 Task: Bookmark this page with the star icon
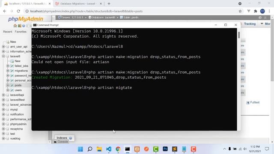[x=240, y=11]
